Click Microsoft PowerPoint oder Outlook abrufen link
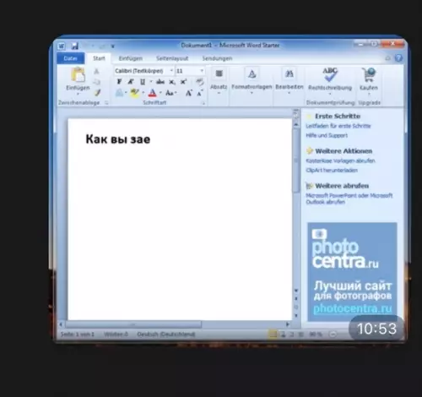422x397 pixels. pyautogui.click(x=349, y=198)
